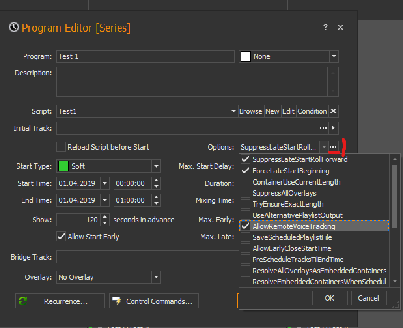Toggle the ForceLateStartBeginning checkbox
The width and height of the screenshot is (403, 328).
pos(245,171)
